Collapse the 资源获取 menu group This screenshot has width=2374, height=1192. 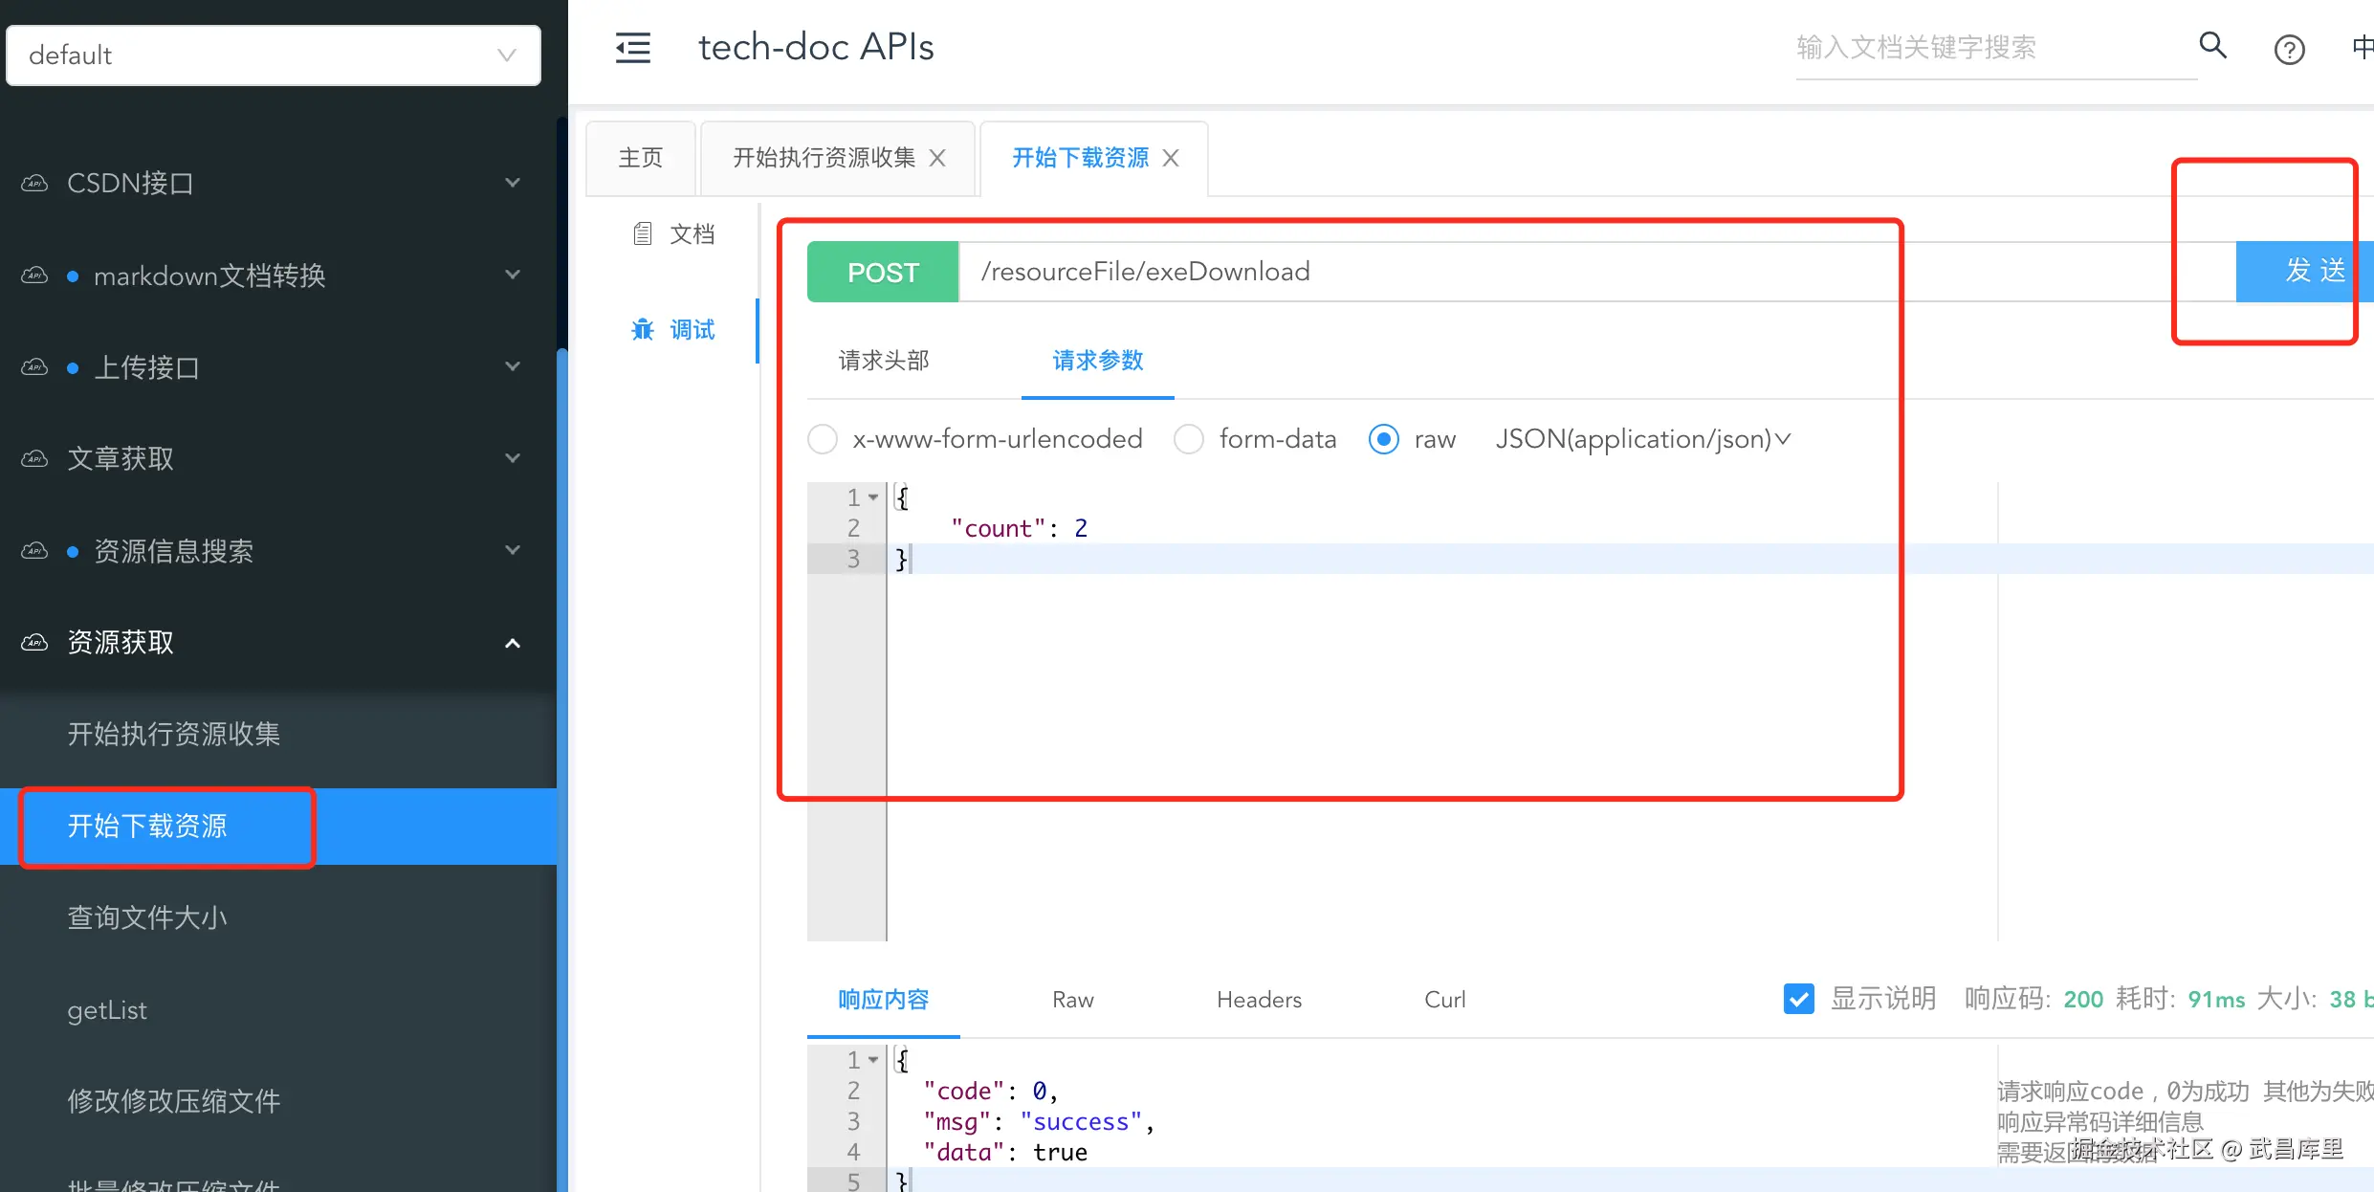pyautogui.click(x=513, y=643)
